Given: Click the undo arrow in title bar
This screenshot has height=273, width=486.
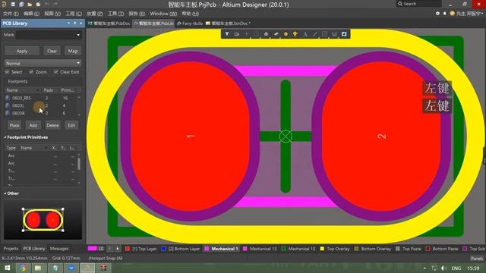Looking at the screenshot, I should pyautogui.click(x=47, y=4).
